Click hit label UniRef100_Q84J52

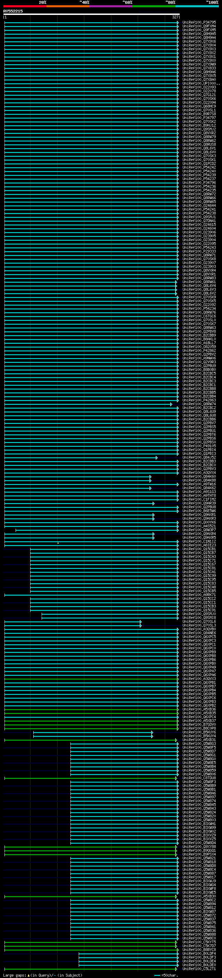point(199,458)
